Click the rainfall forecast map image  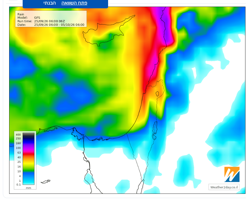(127, 100)
